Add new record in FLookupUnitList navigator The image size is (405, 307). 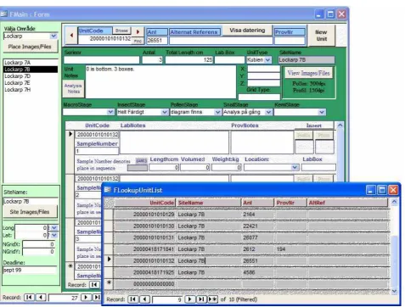213,299
